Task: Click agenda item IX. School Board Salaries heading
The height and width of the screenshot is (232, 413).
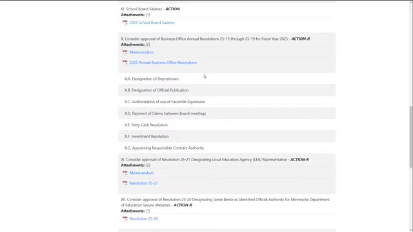Action: coord(150,9)
